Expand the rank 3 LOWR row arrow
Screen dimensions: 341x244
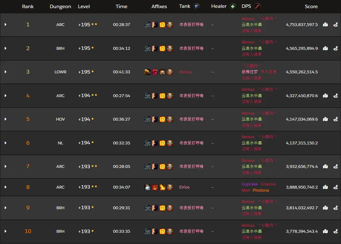[x=5, y=72]
